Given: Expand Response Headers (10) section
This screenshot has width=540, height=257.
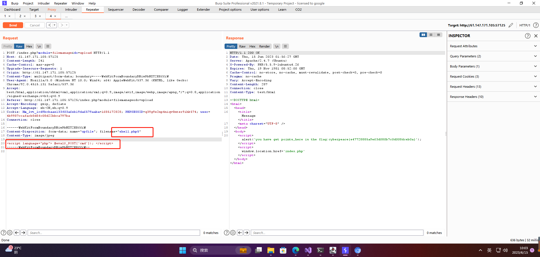Looking at the screenshot, I should pyautogui.click(x=493, y=97).
